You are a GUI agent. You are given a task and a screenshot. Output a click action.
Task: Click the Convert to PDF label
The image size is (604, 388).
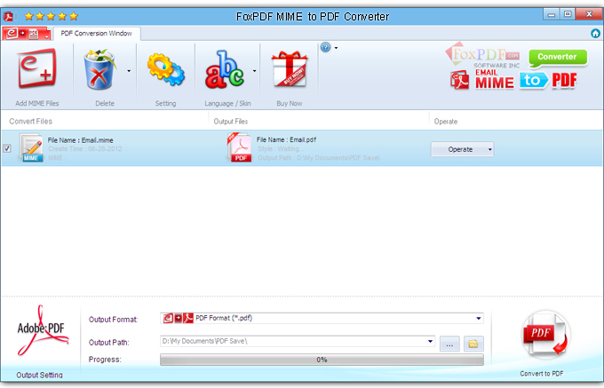click(542, 374)
